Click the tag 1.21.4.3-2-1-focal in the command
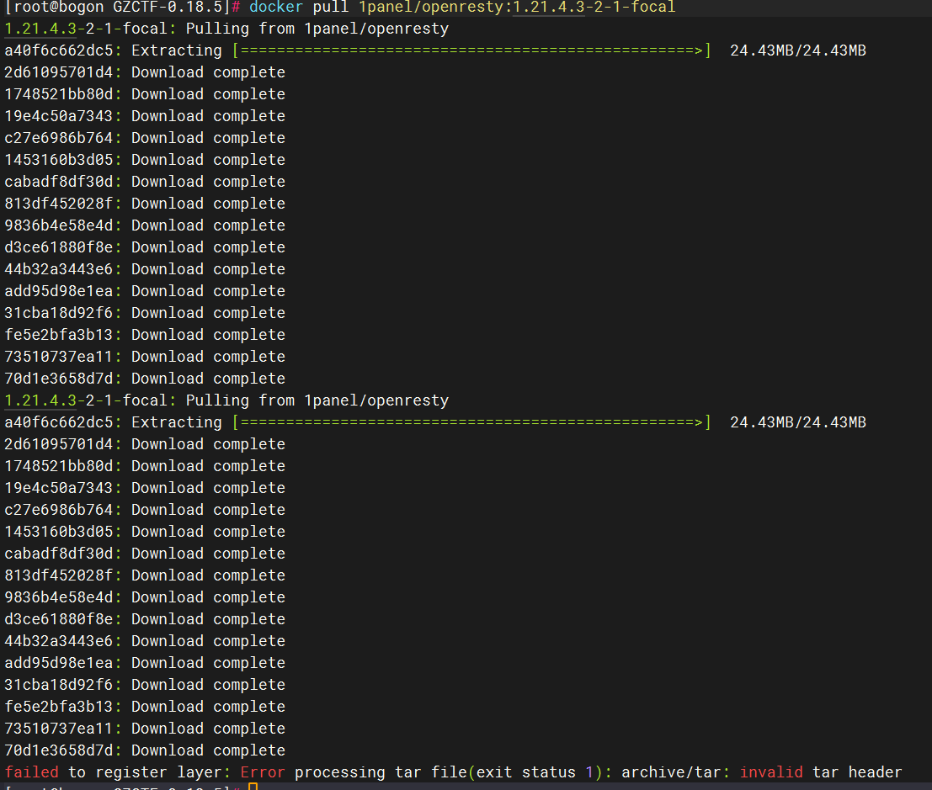Image resolution: width=932 pixels, height=790 pixels. click(x=594, y=7)
